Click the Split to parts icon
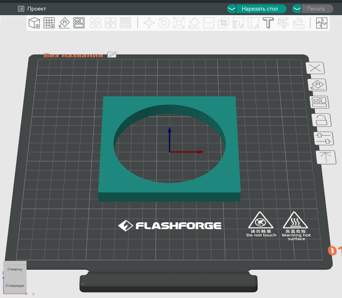The height and width of the screenshot is (298, 342). 110,23
